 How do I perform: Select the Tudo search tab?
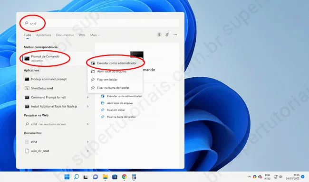point(28,35)
